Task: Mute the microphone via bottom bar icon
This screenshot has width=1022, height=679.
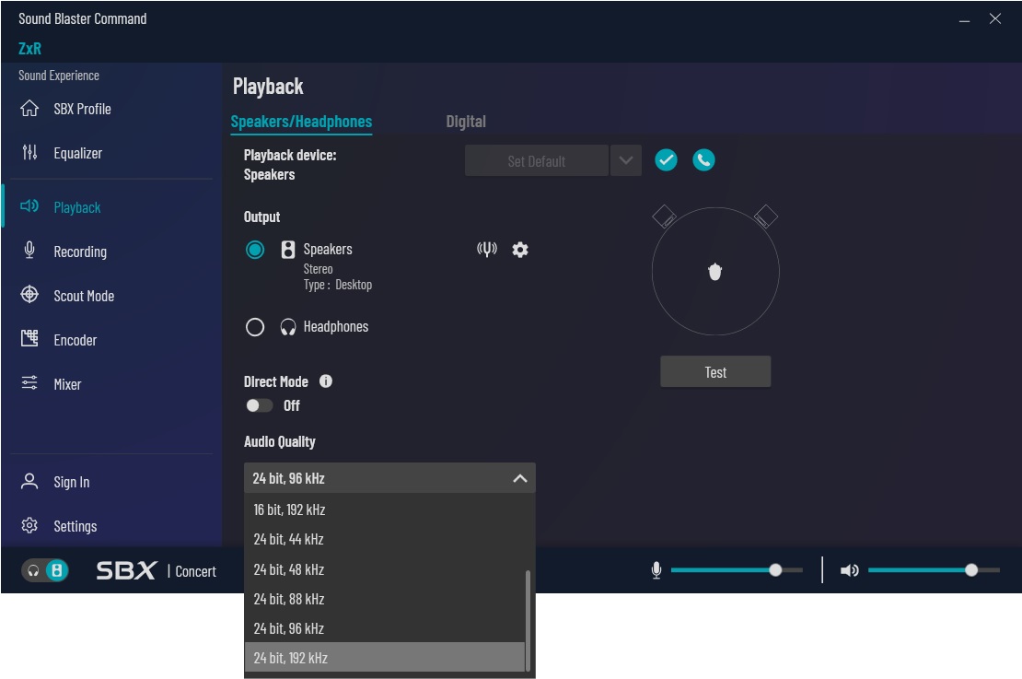Action: pos(656,570)
